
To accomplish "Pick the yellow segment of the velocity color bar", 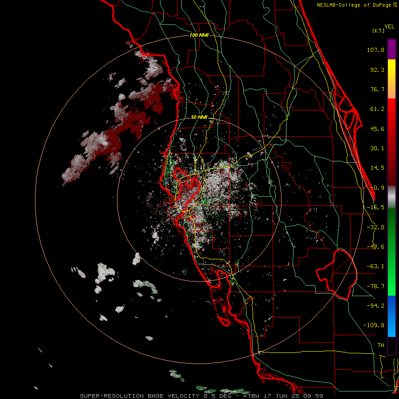I will (391, 79).
